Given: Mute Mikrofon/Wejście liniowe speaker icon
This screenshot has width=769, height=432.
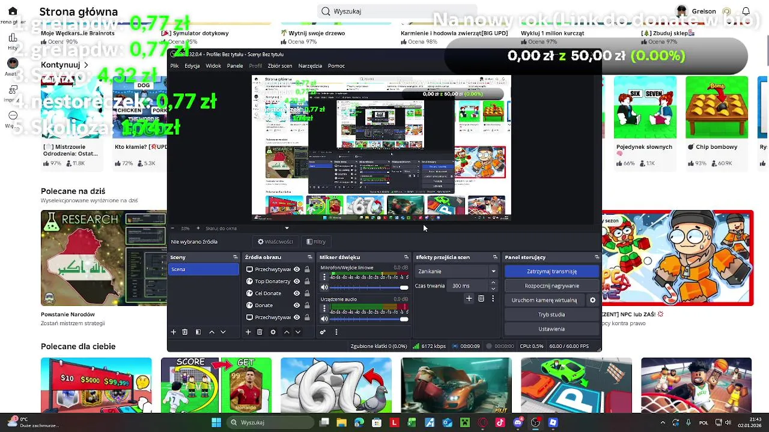Looking at the screenshot, I should pyautogui.click(x=324, y=287).
